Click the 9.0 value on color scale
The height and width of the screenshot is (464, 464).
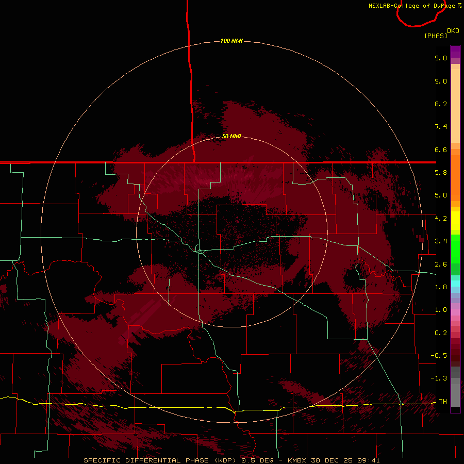click(441, 81)
